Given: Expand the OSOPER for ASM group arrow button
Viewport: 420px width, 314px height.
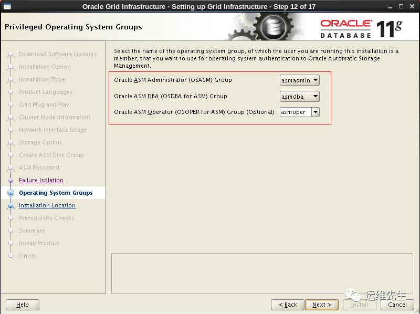Looking at the screenshot, I should (316, 112).
